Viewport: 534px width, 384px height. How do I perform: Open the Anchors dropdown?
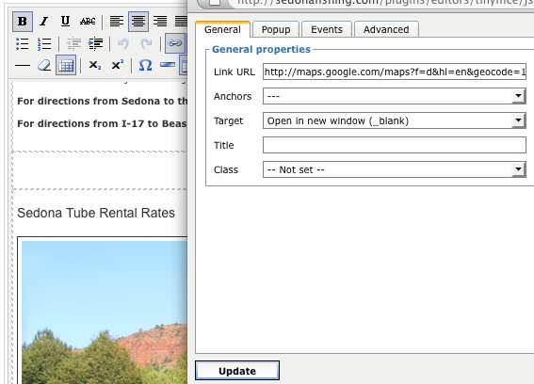click(x=395, y=96)
